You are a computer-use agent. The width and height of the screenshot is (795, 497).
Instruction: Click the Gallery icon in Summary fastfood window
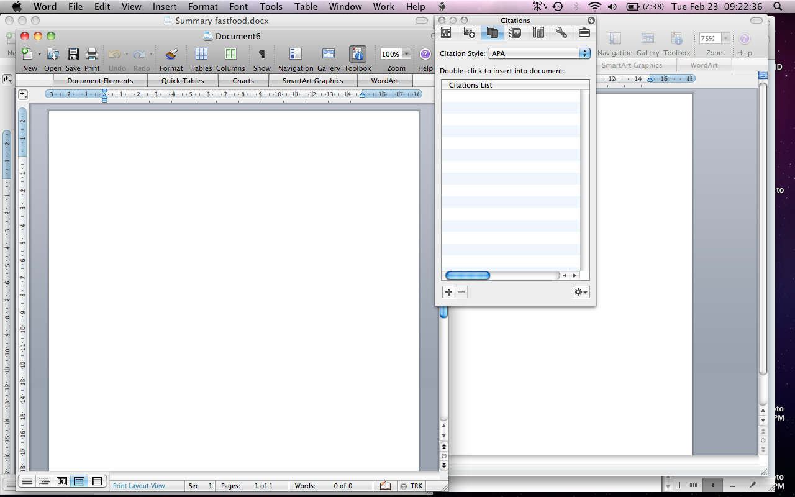(647, 39)
